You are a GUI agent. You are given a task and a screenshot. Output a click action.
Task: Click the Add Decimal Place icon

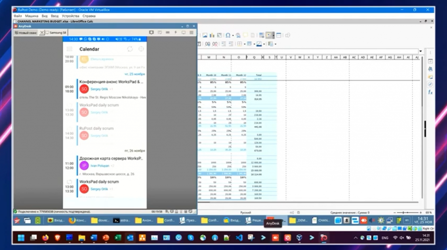207,44
